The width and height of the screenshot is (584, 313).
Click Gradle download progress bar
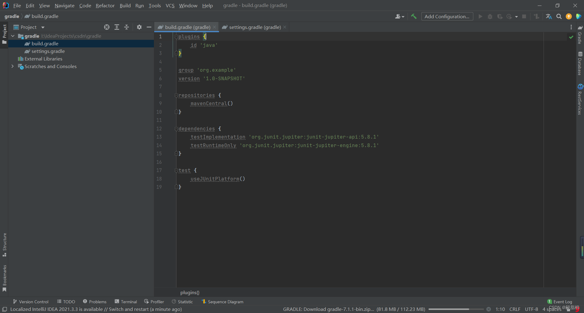click(x=456, y=309)
